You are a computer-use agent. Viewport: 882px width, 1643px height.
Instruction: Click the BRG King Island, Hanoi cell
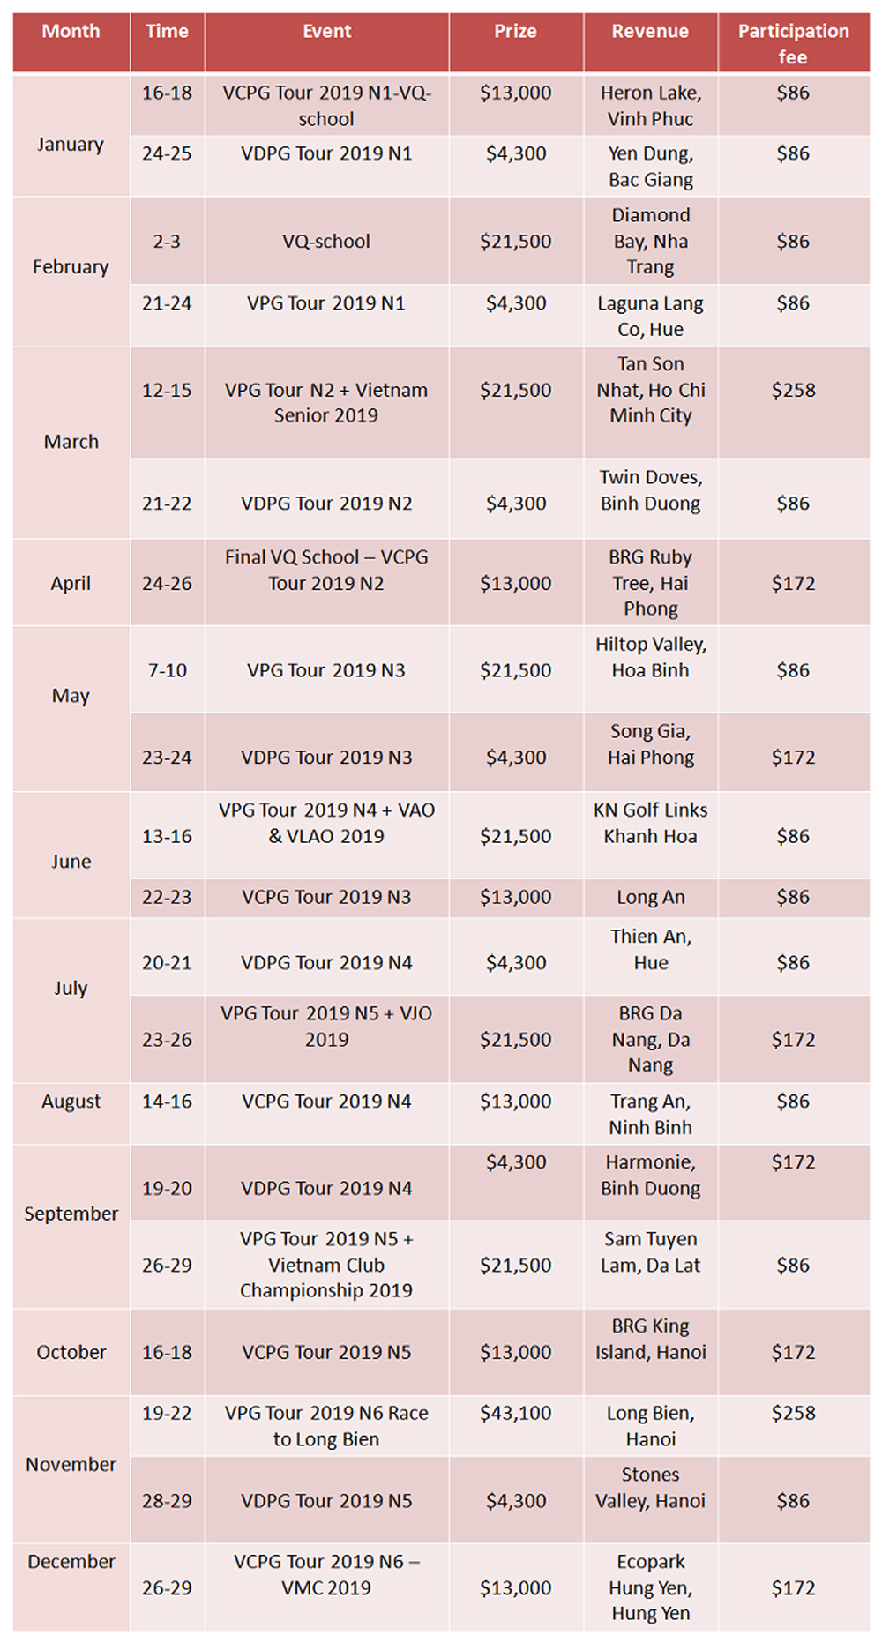(651, 1352)
